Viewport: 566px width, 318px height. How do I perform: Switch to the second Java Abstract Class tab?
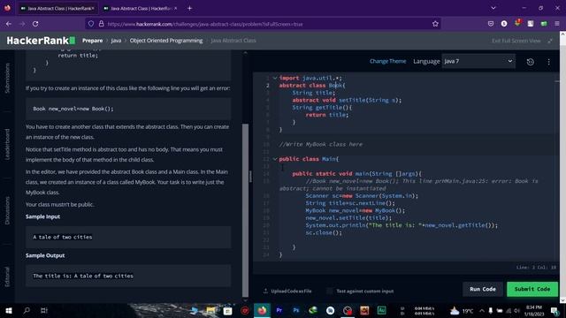[140, 8]
